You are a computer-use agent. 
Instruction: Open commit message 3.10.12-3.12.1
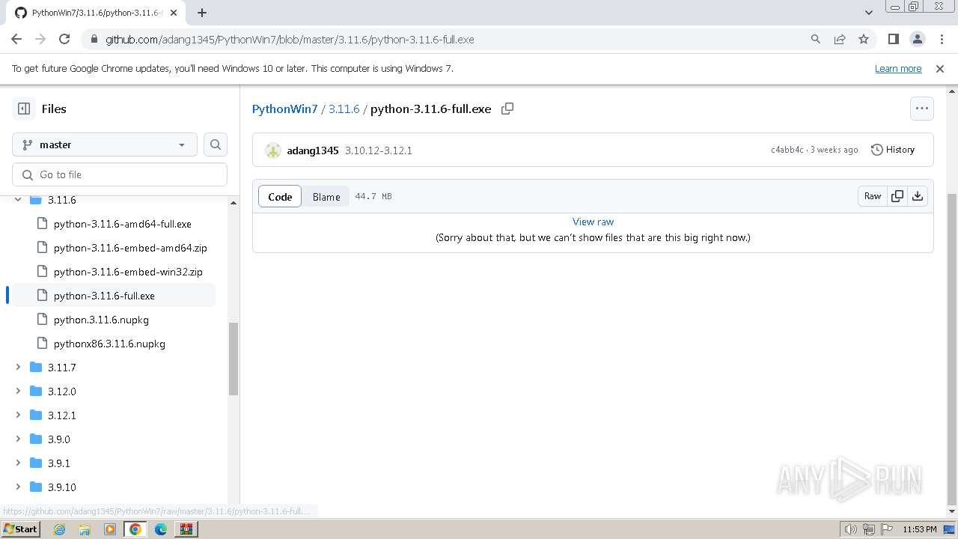pyautogui.click(x=379, y=150)
